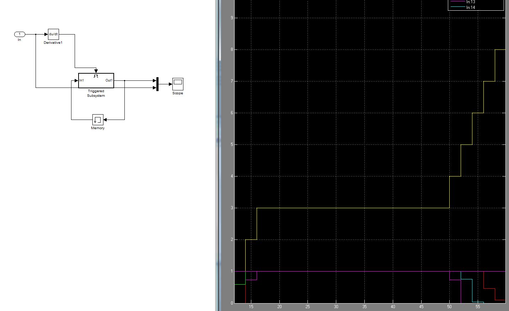Open the Scope block
Screen dimensions: 509x311
178,84
